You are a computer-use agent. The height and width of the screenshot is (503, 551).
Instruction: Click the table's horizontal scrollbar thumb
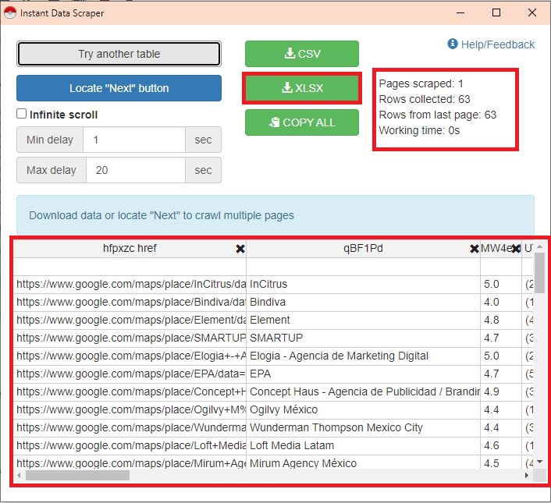[78, 476]
